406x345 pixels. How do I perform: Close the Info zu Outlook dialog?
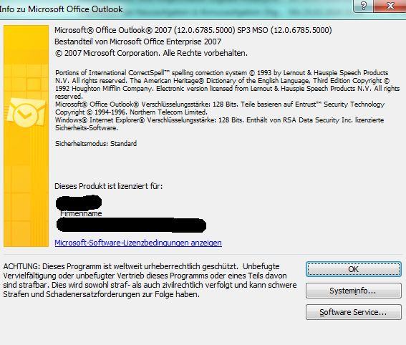pyautogui.click(x=390, y=6)
